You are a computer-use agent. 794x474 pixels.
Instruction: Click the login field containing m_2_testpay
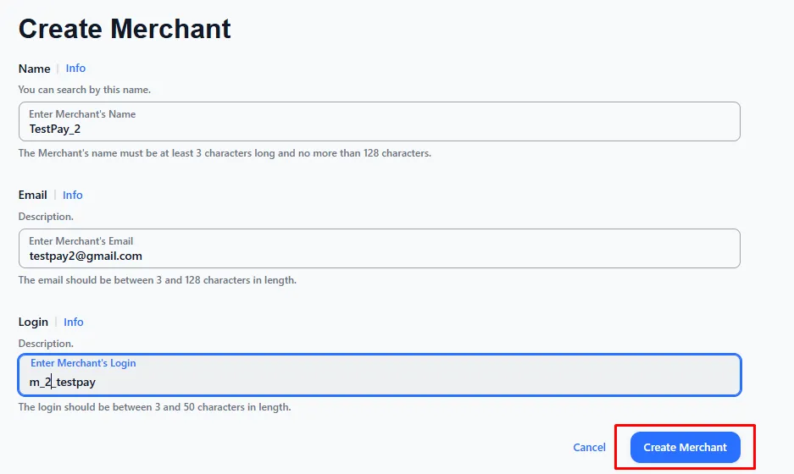(x=379, y=382)
